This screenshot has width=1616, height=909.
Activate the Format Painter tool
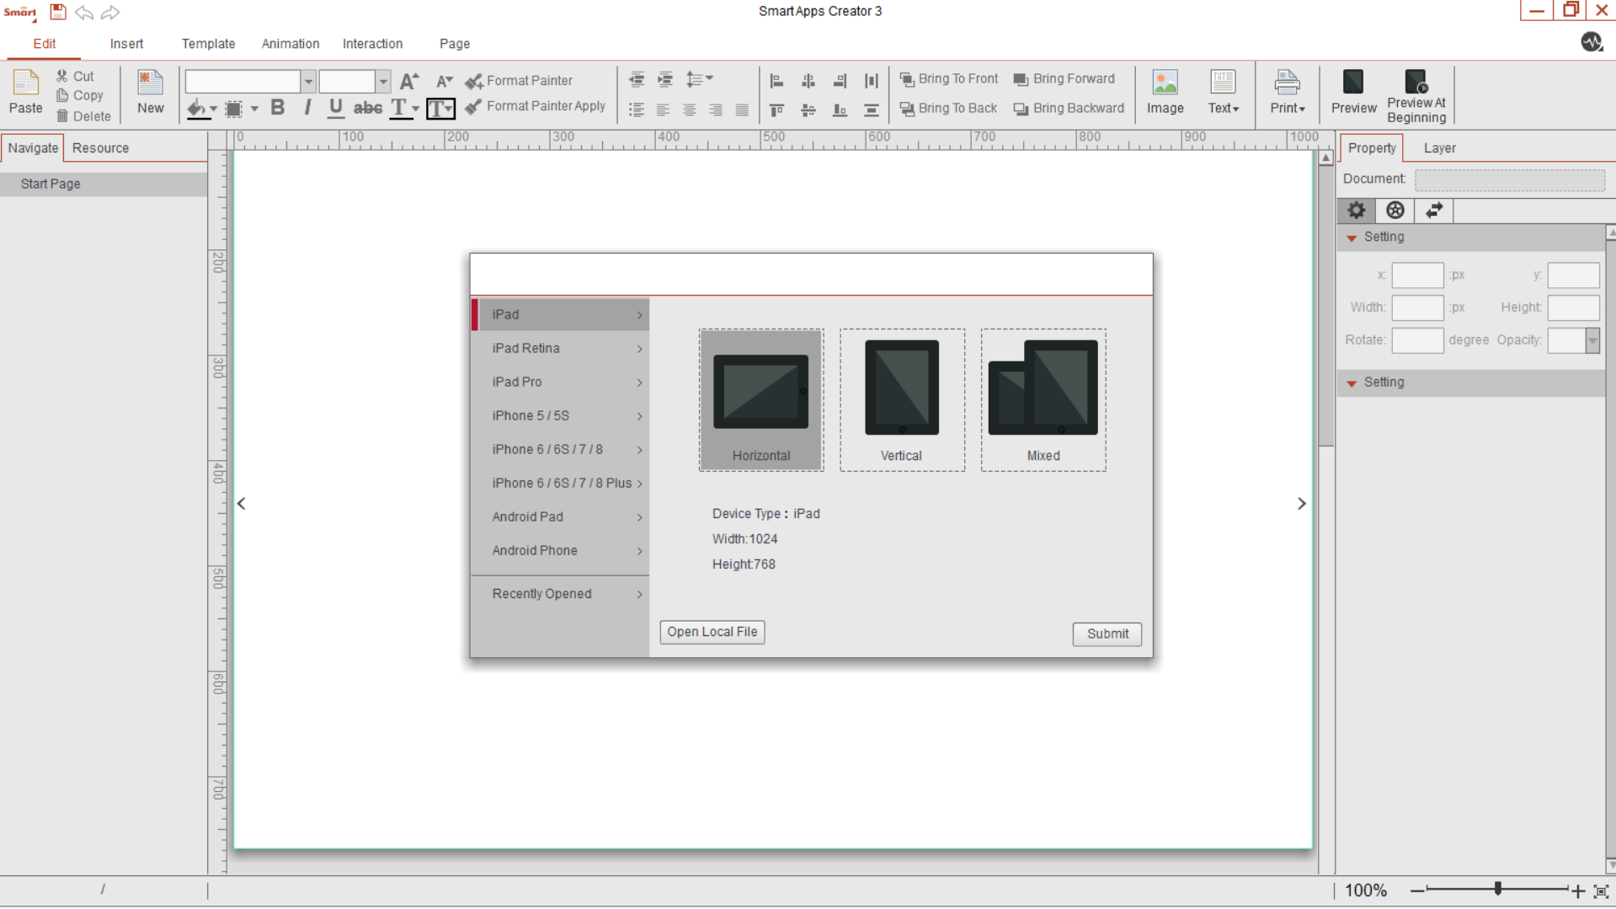(x=519, y=81)
